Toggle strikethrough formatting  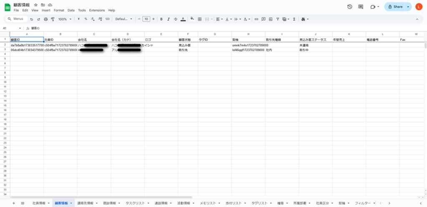(x=176, y=19)
